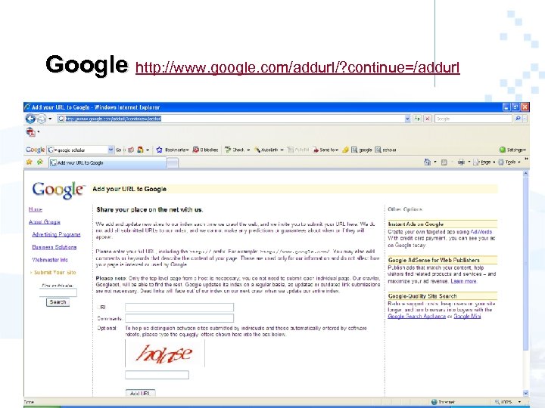Click the address bar URL field
545x408 pixels.
[x=230, y=119]
